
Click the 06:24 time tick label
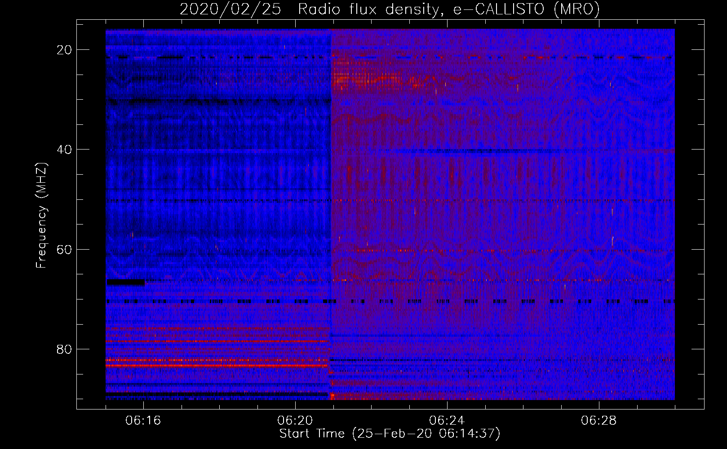pyautogui.click(x=447, y=421)
